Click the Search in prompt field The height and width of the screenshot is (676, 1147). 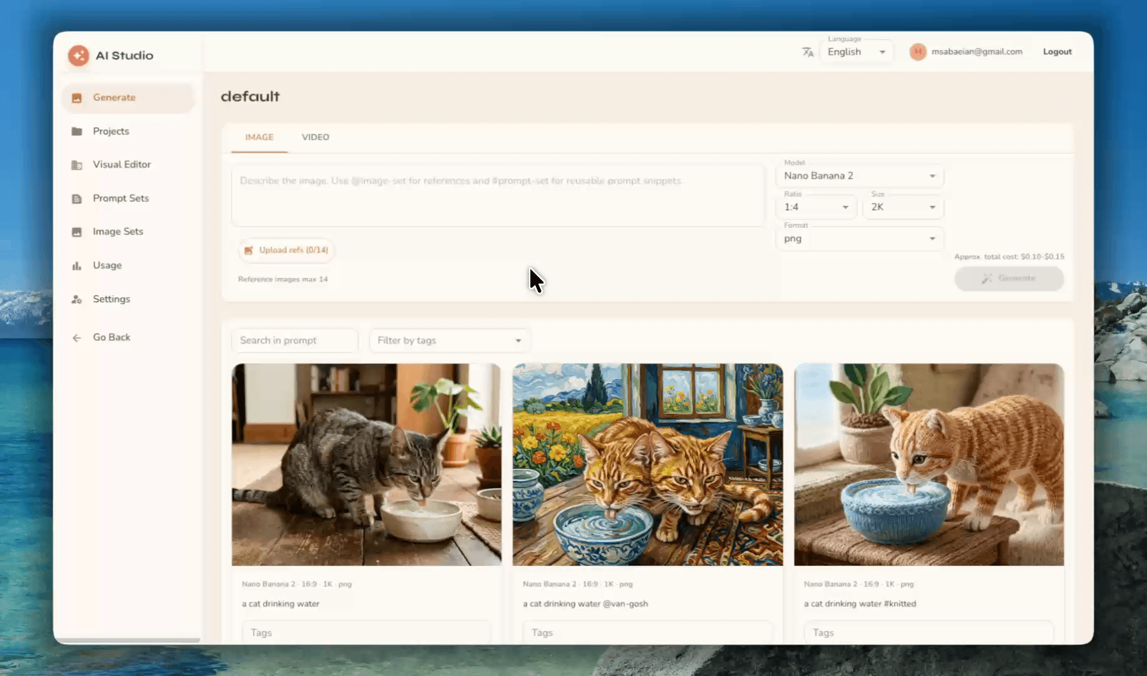pyautogui.click(x=294, y=341)
